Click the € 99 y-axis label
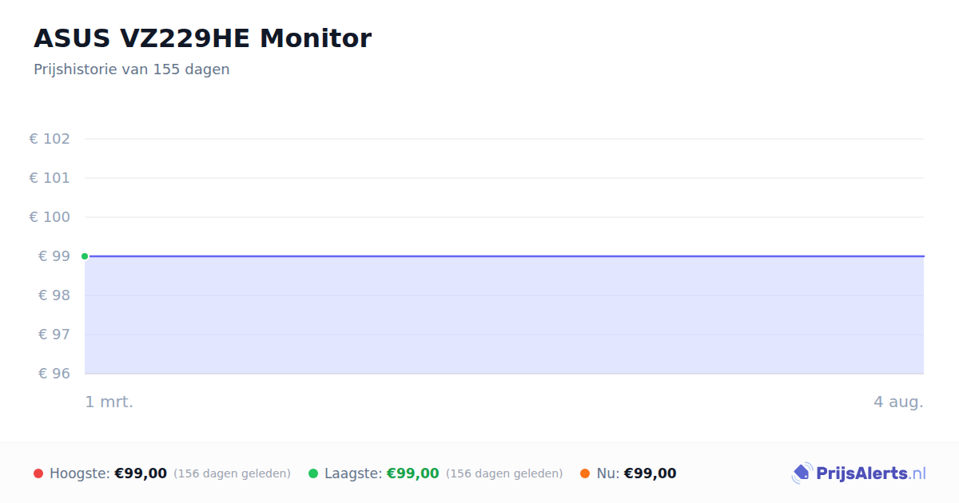 54,256
